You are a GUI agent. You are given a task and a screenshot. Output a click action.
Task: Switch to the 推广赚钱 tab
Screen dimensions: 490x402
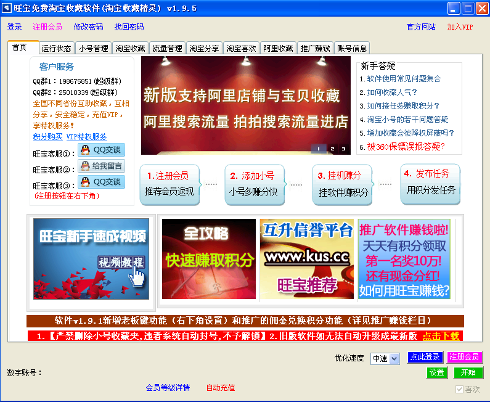[x=315, y=49]
